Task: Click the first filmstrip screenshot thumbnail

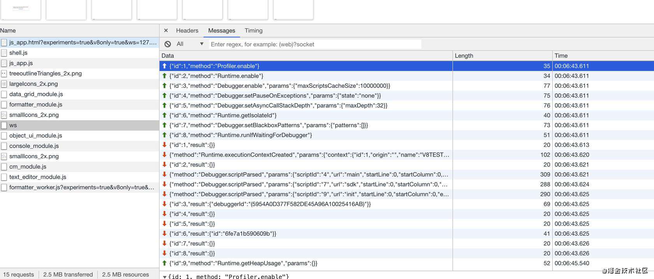Action: point(21,10)
